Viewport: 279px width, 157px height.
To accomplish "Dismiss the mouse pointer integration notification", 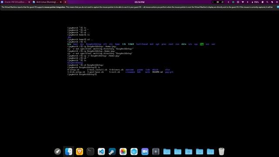I will [278, 7].
